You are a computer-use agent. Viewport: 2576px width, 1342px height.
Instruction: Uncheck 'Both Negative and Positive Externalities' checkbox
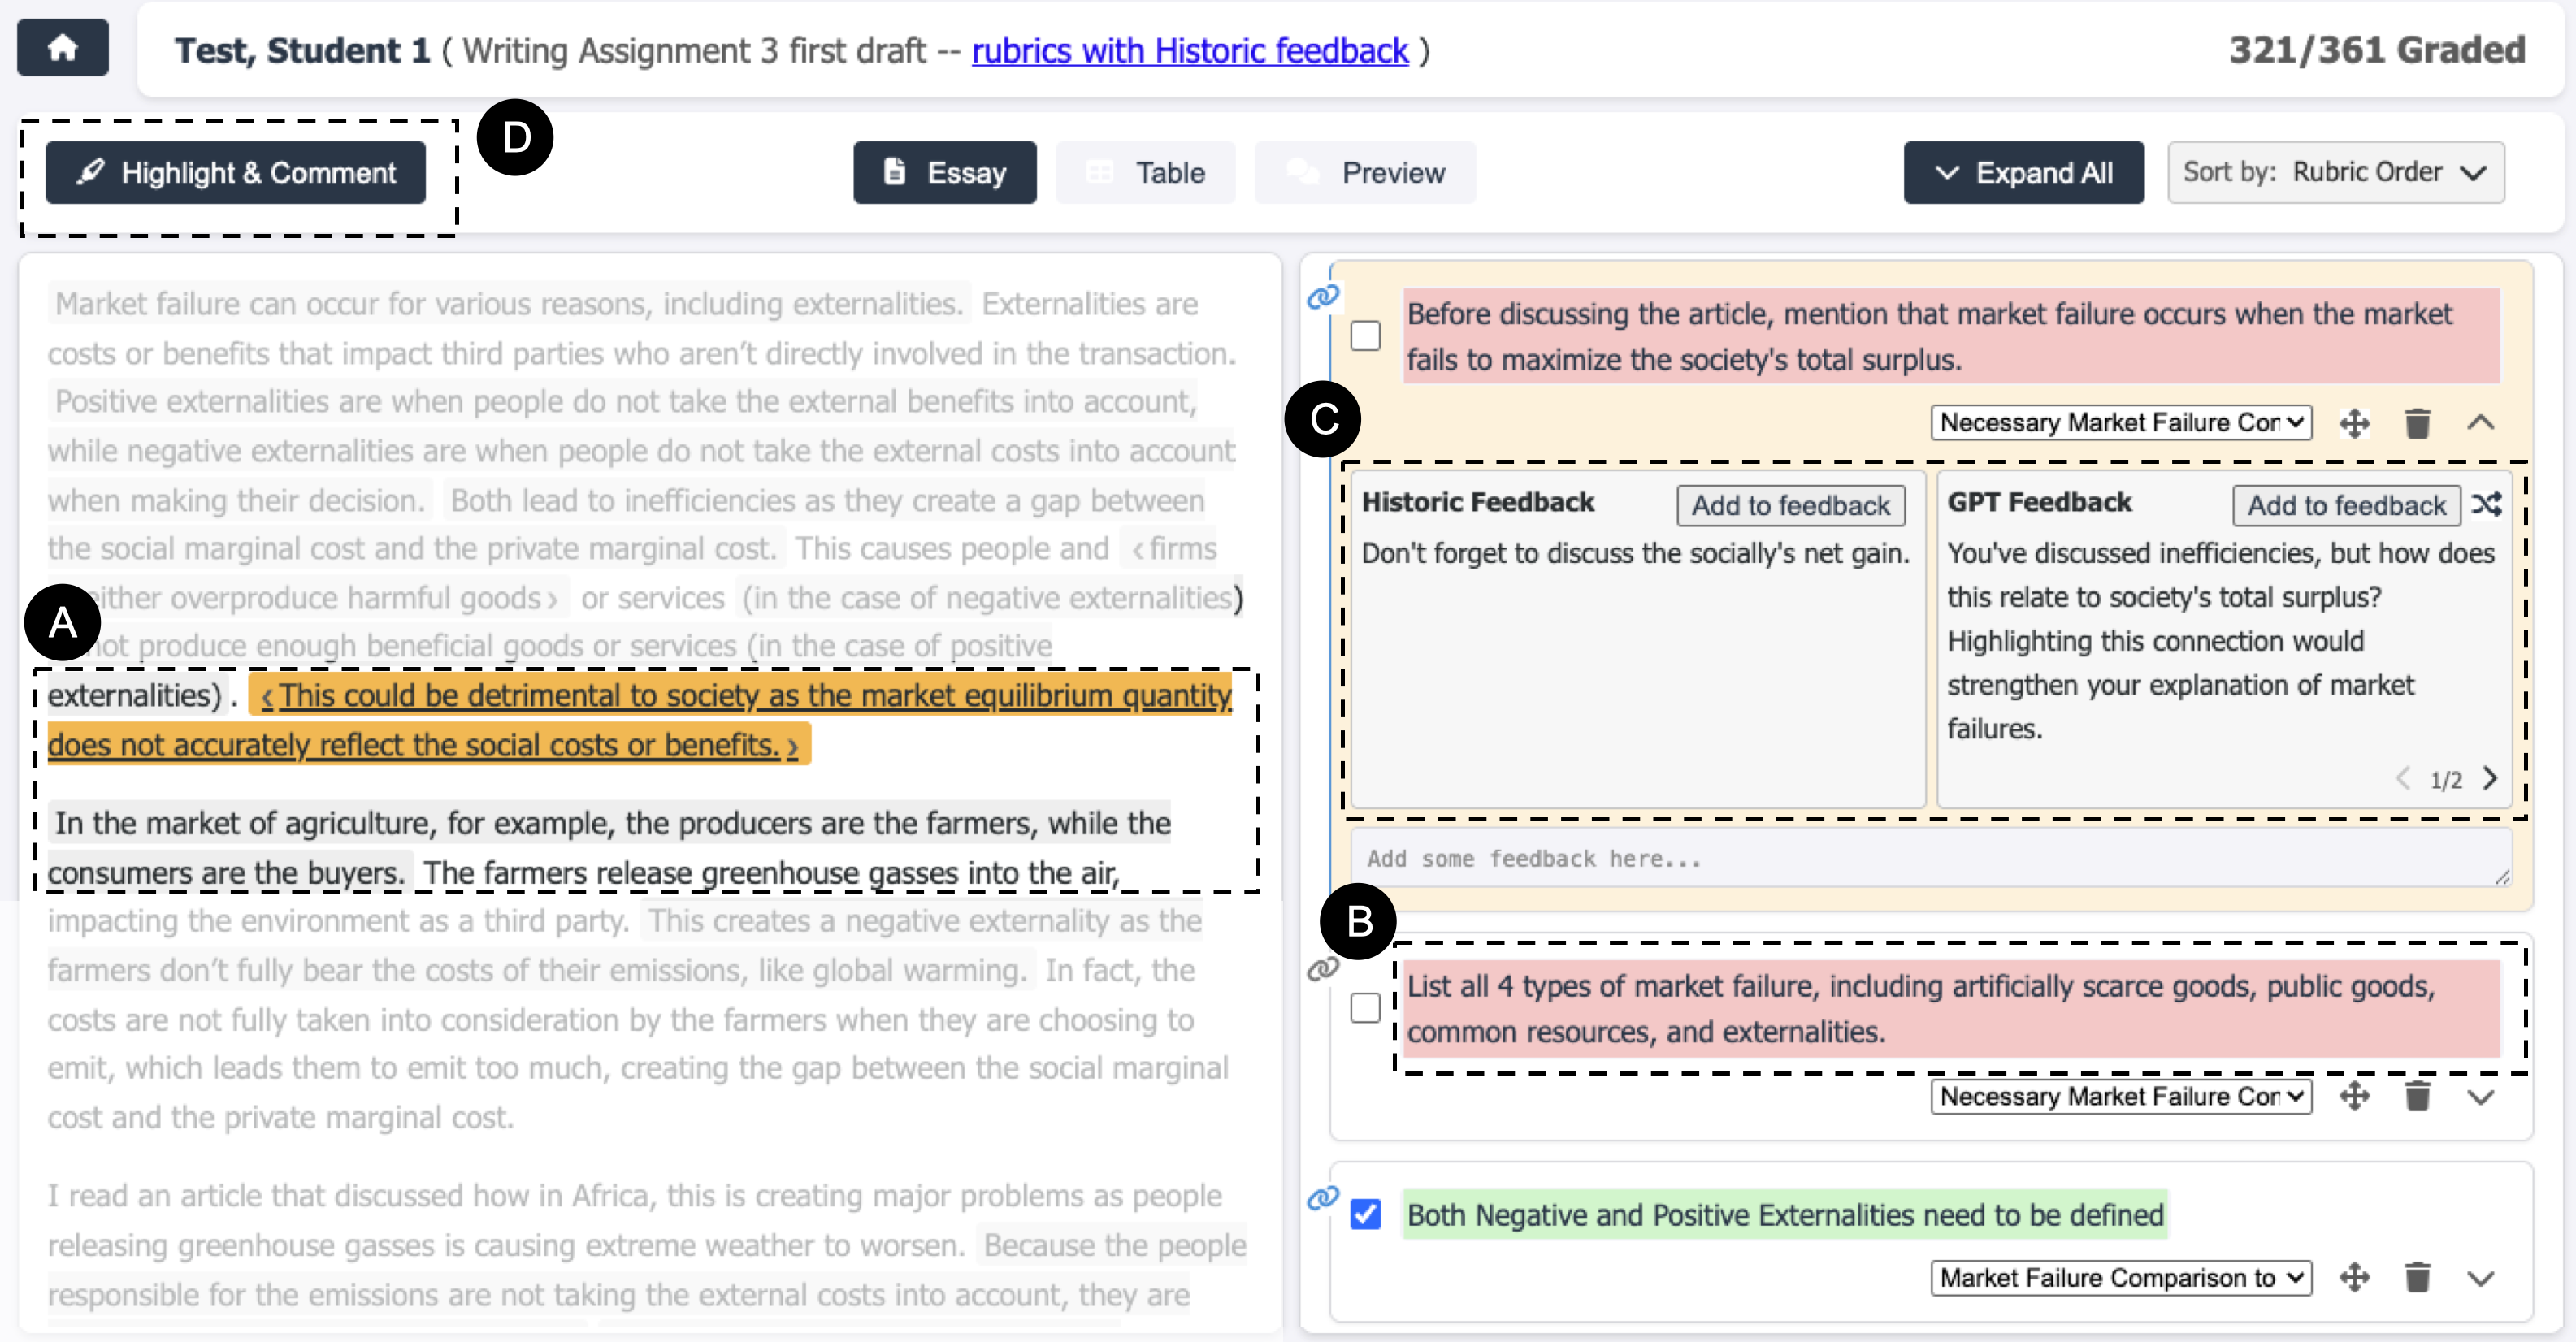tap(1365, 1214)
